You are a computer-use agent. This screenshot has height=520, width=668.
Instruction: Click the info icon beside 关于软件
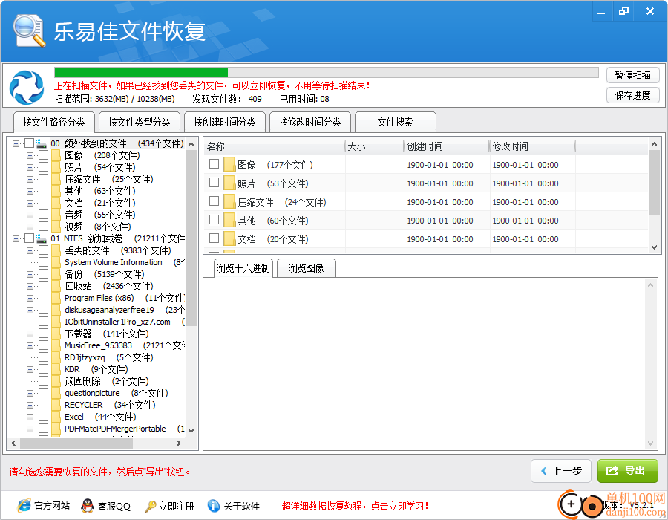coord(214,506)
